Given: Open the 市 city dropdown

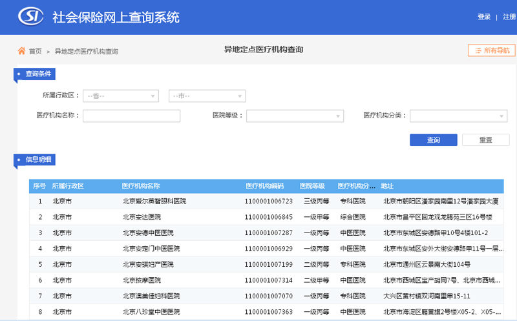Looking at the screenshot, I should click(207, 96).
